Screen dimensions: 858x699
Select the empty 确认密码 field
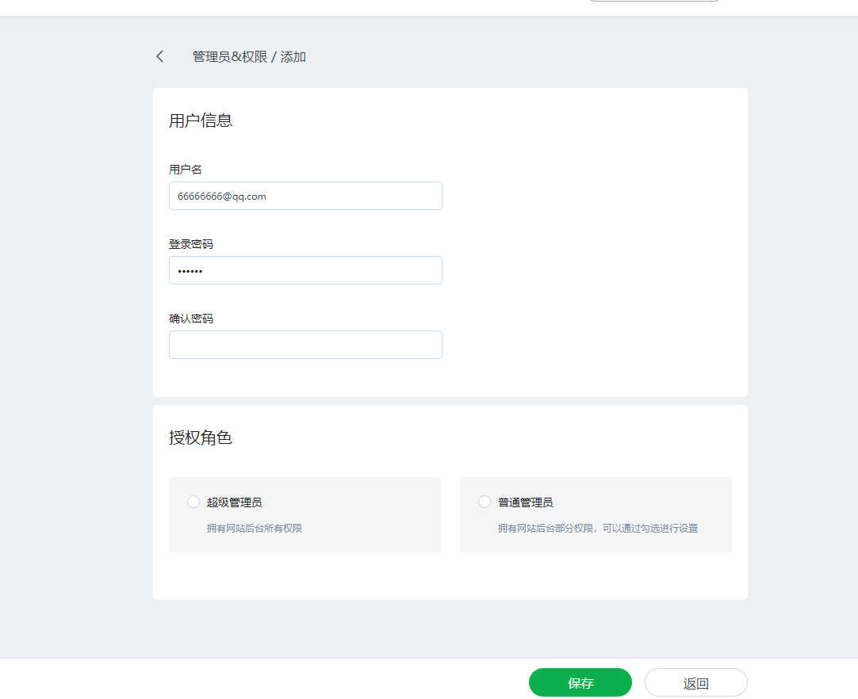[305, 345]
